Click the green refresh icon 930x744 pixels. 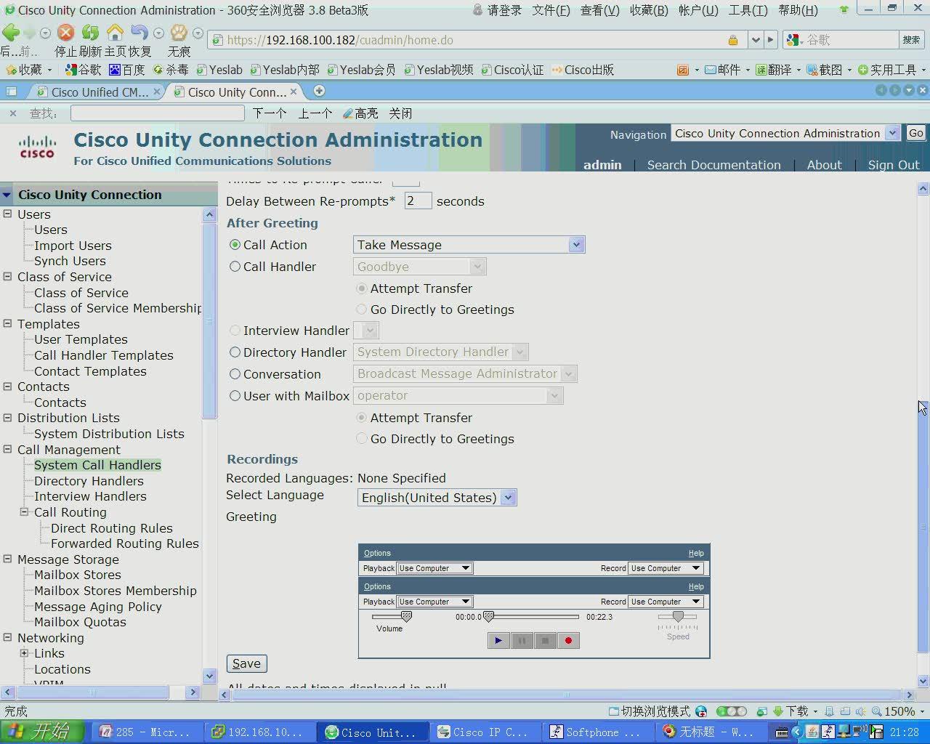90,33
